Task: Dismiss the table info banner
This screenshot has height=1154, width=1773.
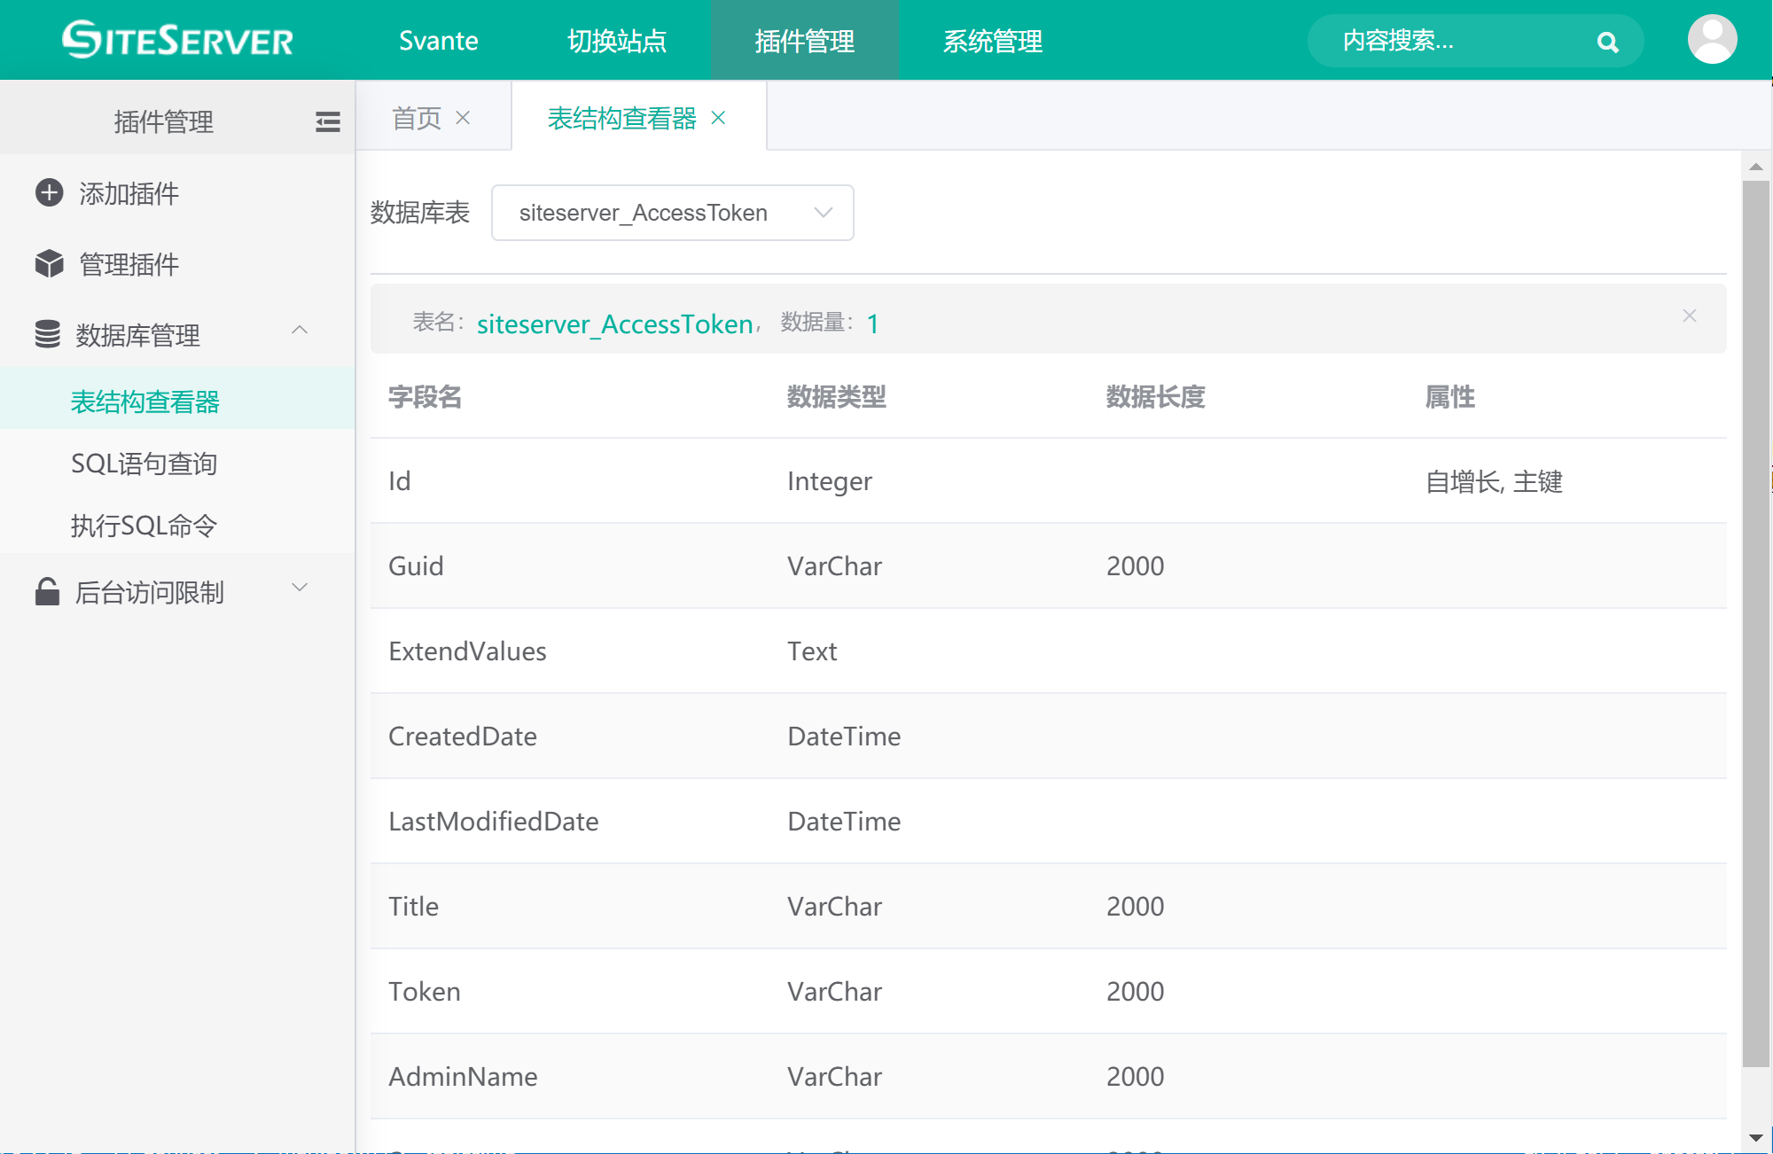Action: [1689, 316]
